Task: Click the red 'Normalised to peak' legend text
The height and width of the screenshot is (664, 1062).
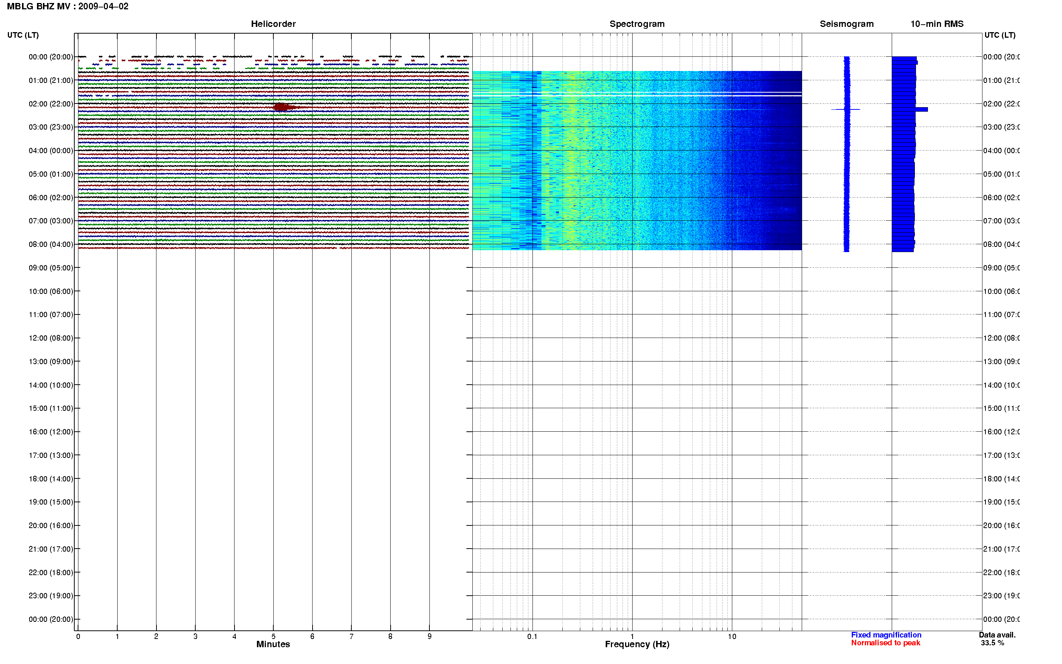Action: pos(885,643)
